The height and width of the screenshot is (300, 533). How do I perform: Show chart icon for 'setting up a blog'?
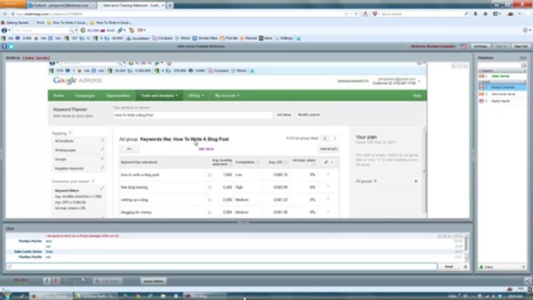coord(210,200)
